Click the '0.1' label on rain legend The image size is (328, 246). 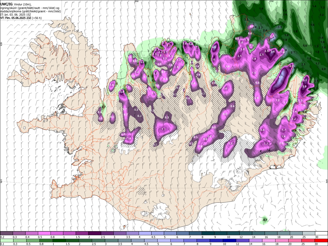2,244
